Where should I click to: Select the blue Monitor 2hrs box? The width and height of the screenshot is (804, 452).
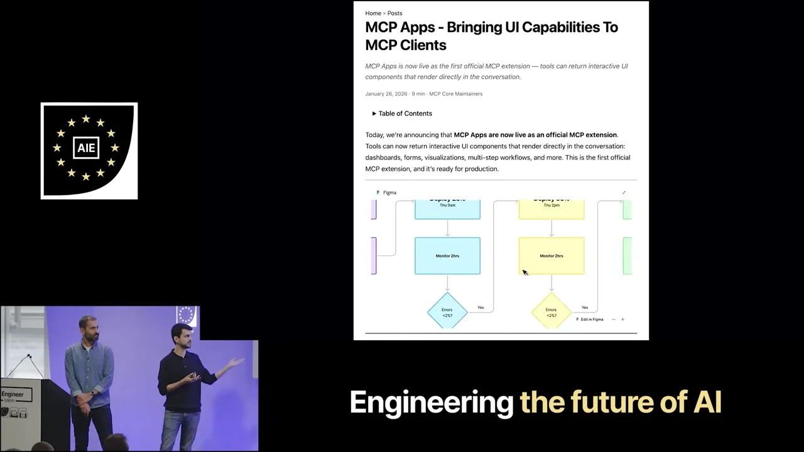[447, 256]
